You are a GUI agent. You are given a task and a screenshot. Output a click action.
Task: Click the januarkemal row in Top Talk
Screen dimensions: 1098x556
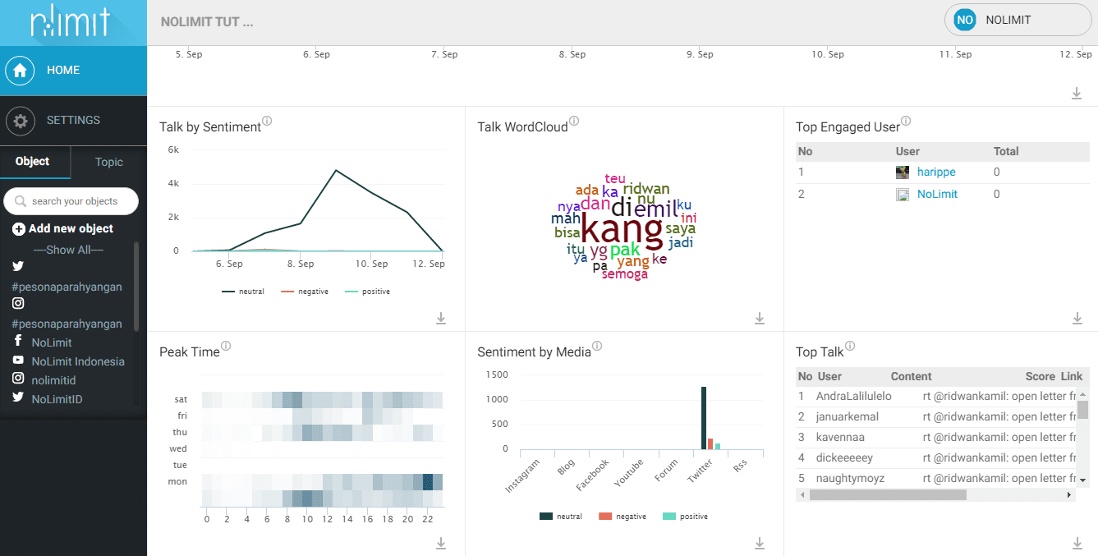coord(936,417)
